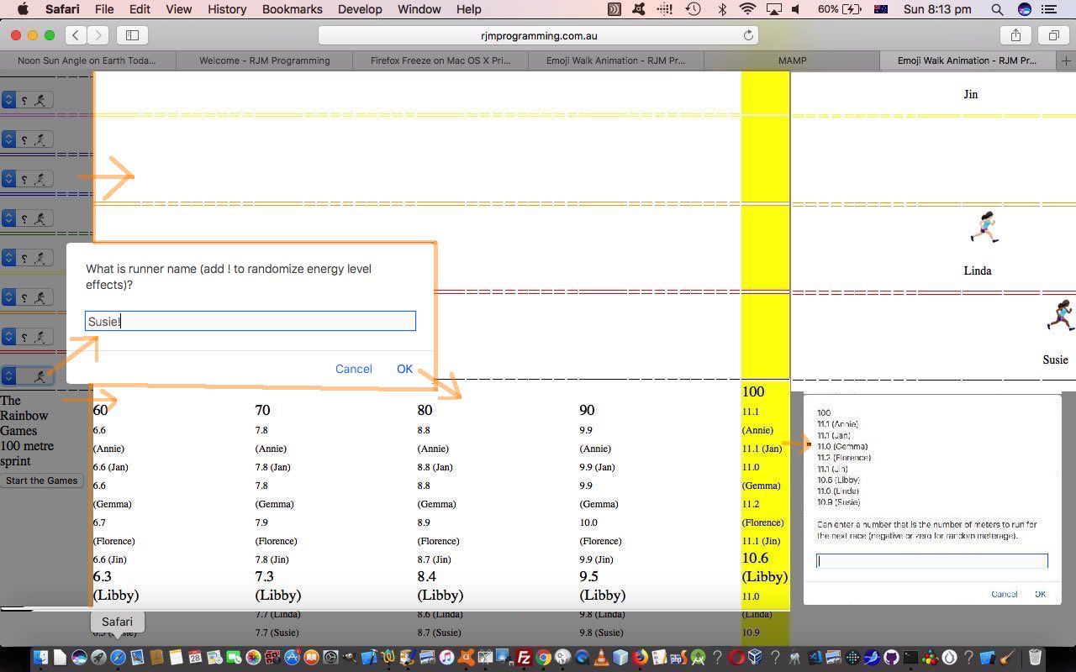The image size is (1076, 672).
Task: Open the Wi-Fi status menu
Action: (747, 9)
